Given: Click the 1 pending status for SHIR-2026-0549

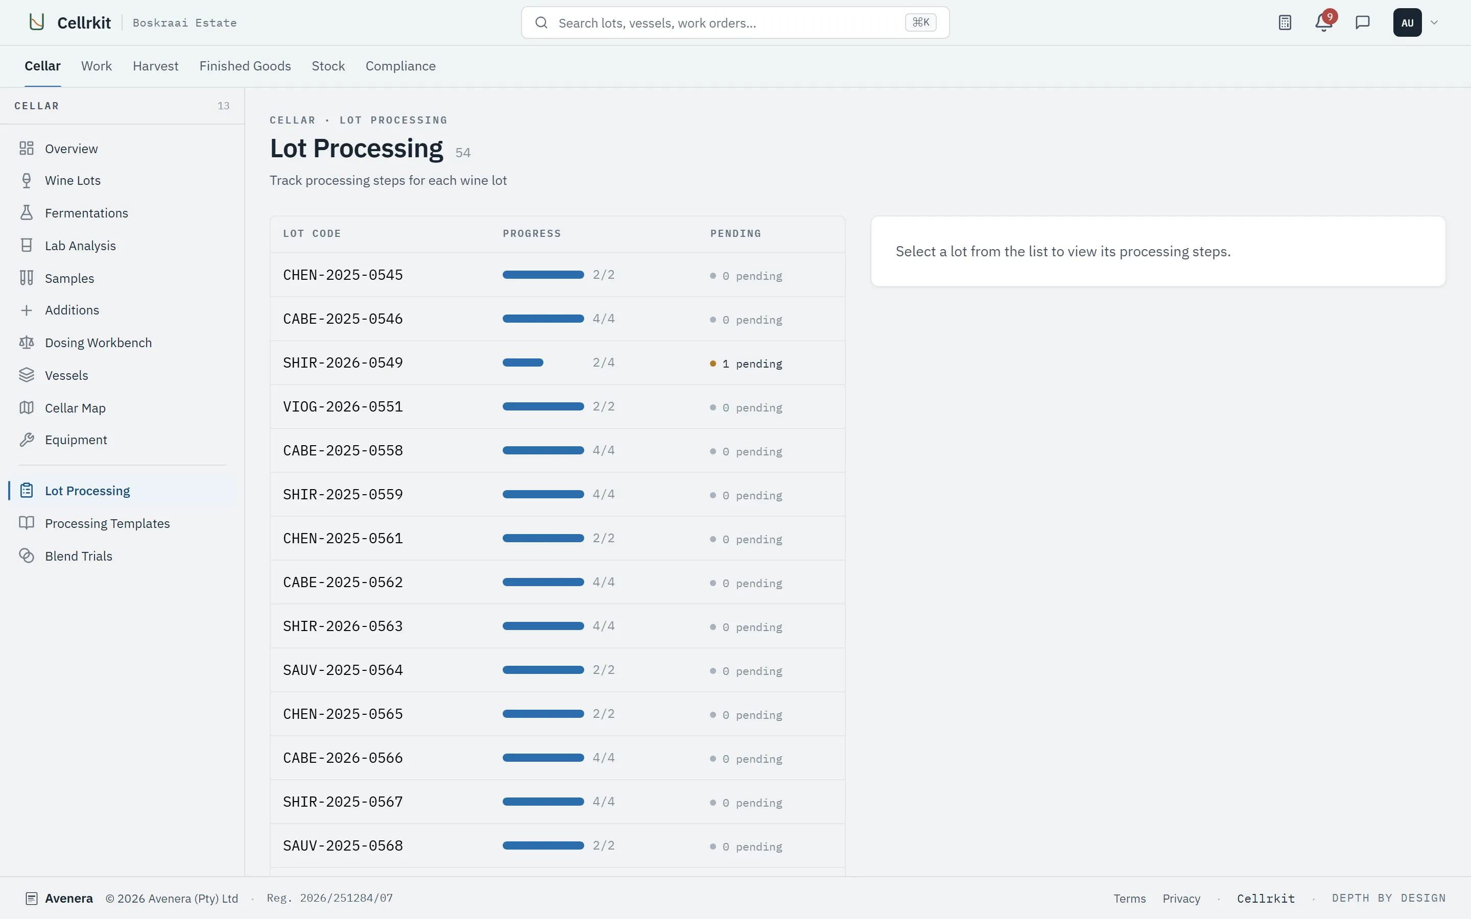Looking at the screenshot, I should [746, 364].
